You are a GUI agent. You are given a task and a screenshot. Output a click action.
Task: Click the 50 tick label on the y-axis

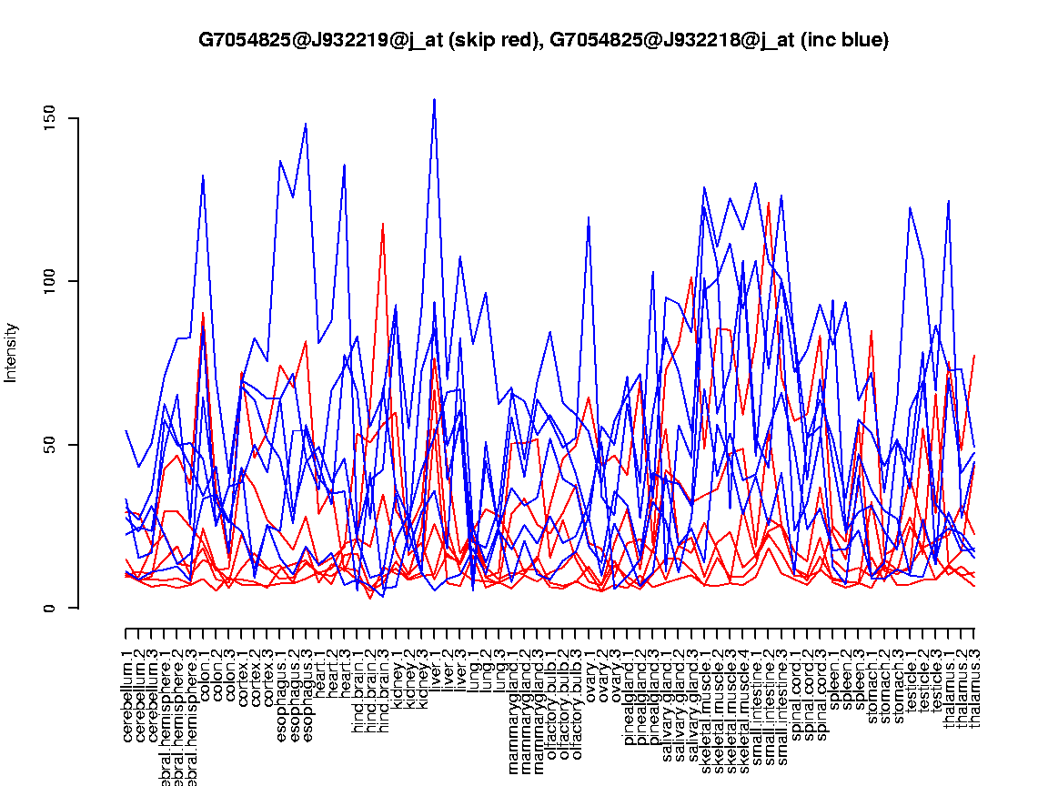53,445
